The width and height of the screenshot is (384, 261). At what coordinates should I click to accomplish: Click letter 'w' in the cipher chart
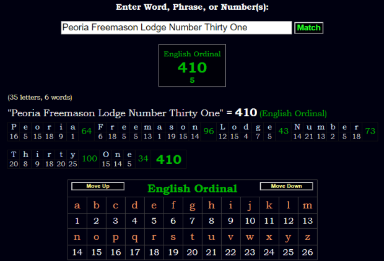[x=250, y=237]
